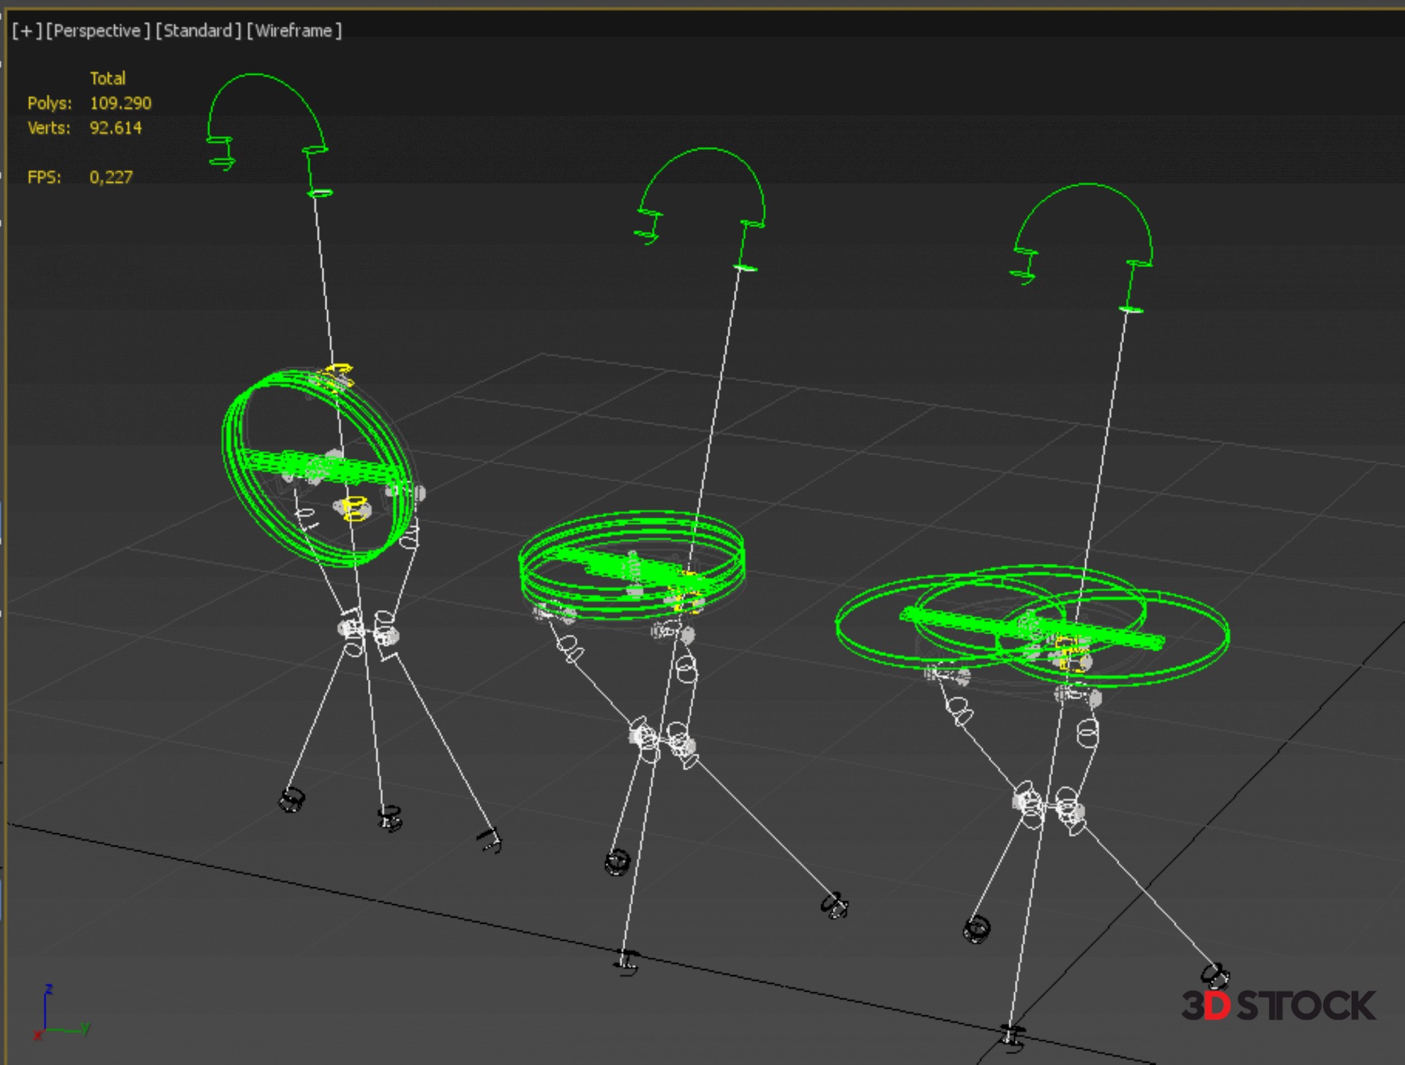Click the 3DSTOCK watermark logo

1278,1006
